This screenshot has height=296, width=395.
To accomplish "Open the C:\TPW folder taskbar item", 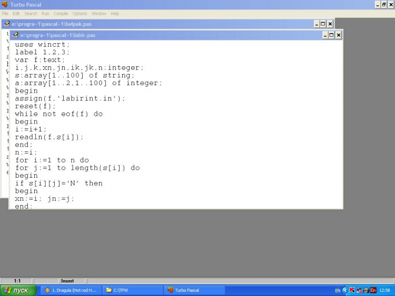I will click(x=132, y=290).
